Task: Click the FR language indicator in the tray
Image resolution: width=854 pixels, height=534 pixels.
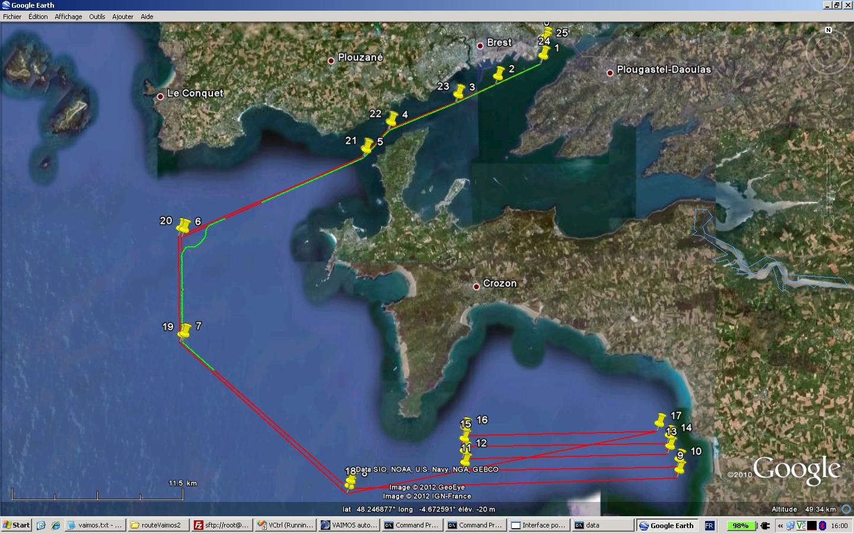Action: pos(709,525)
